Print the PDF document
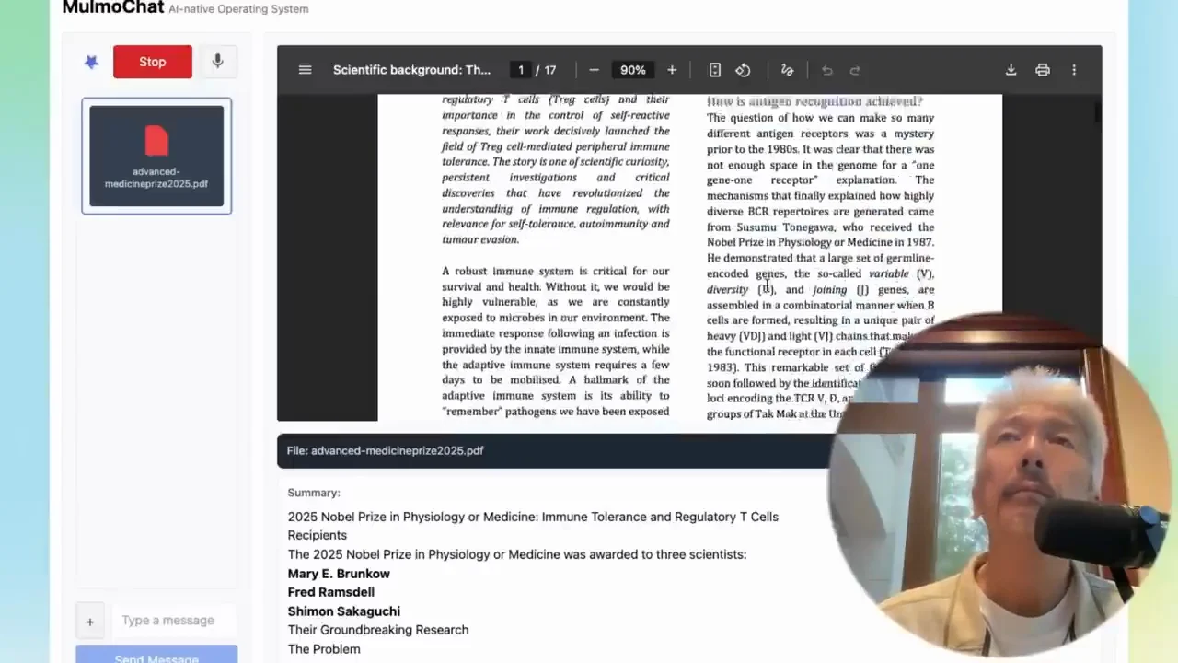Screen dimensions: 1178x663 click(x=1043, y=70)
